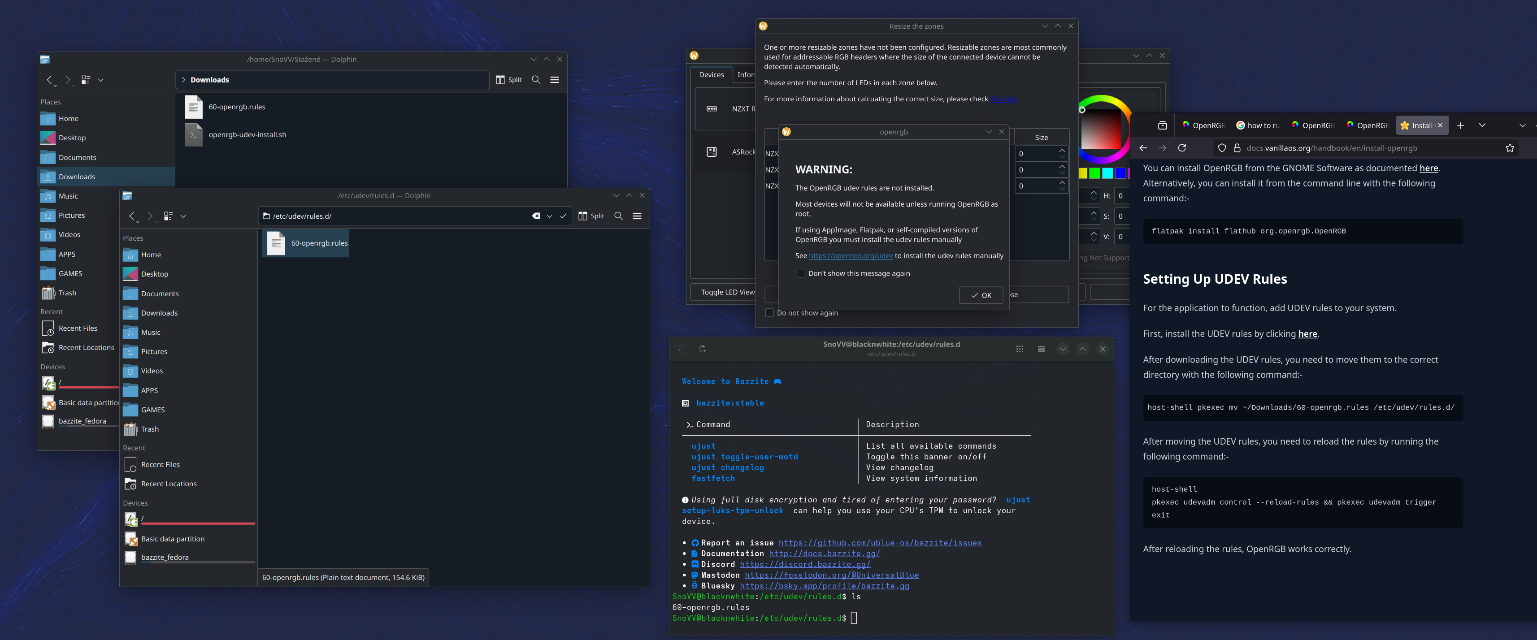This screenshot has height=640, width=1537.
Task: Increase the second zone Size spinner value
Action: pyautogui.click(x=1061, y=166)
